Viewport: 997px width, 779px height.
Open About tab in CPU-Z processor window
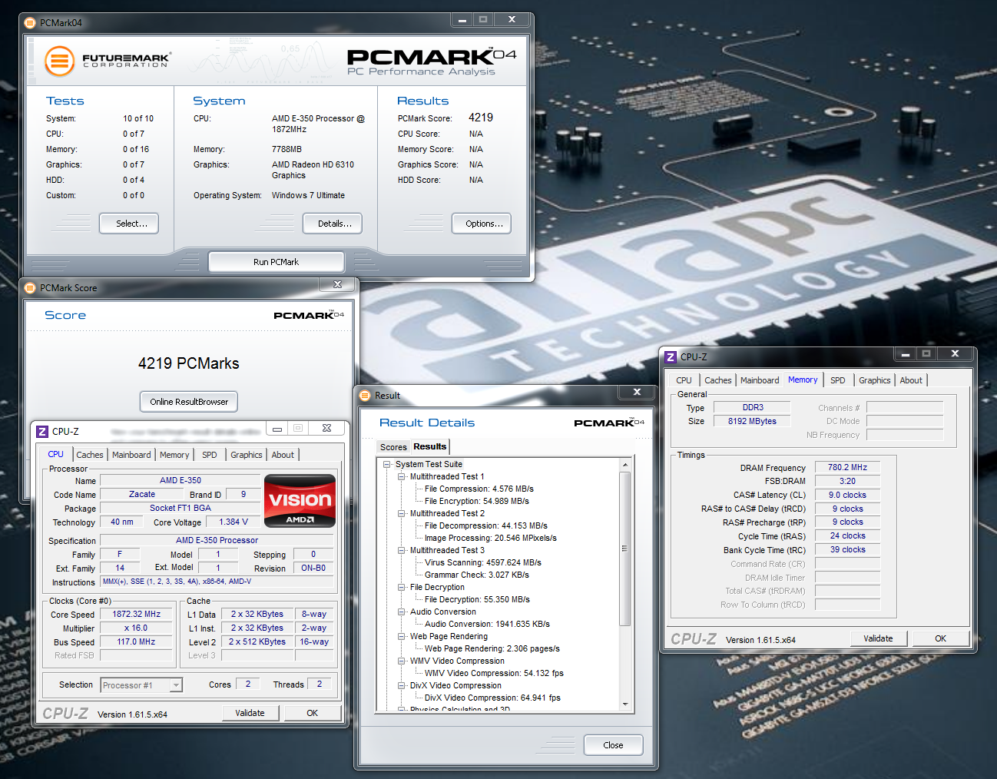[x=283, y=455]
